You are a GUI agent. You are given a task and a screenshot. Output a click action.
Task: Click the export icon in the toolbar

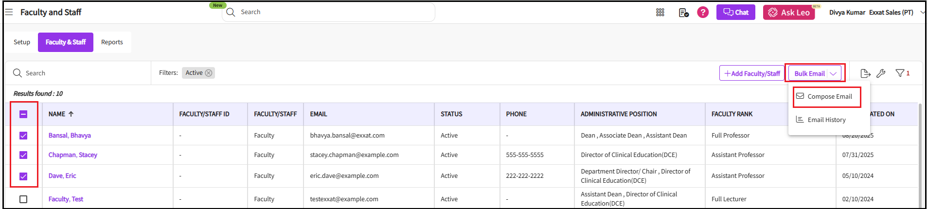[x=865, y=73]
